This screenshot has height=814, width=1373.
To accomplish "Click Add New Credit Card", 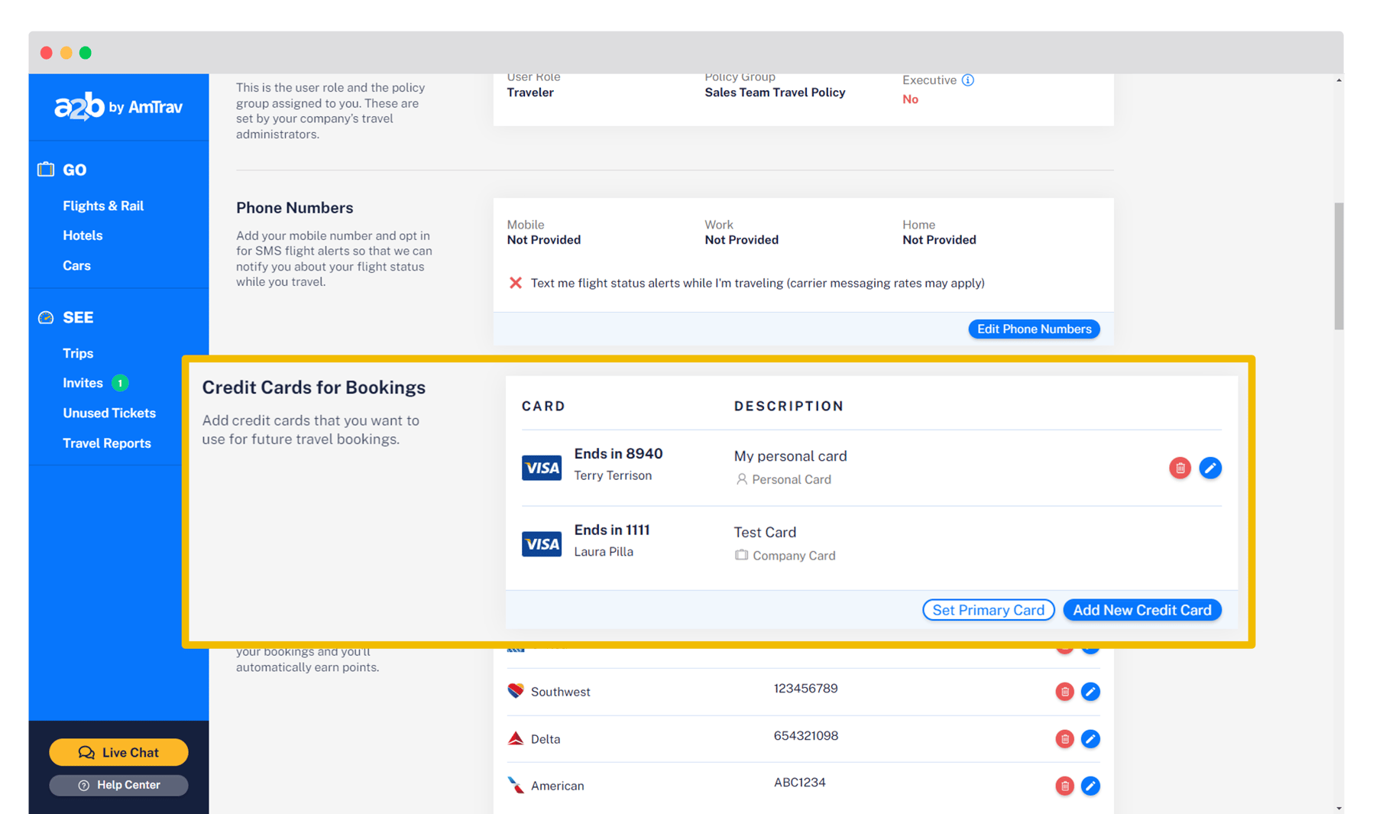I will pyautogui.click(x=1141, y=609).
